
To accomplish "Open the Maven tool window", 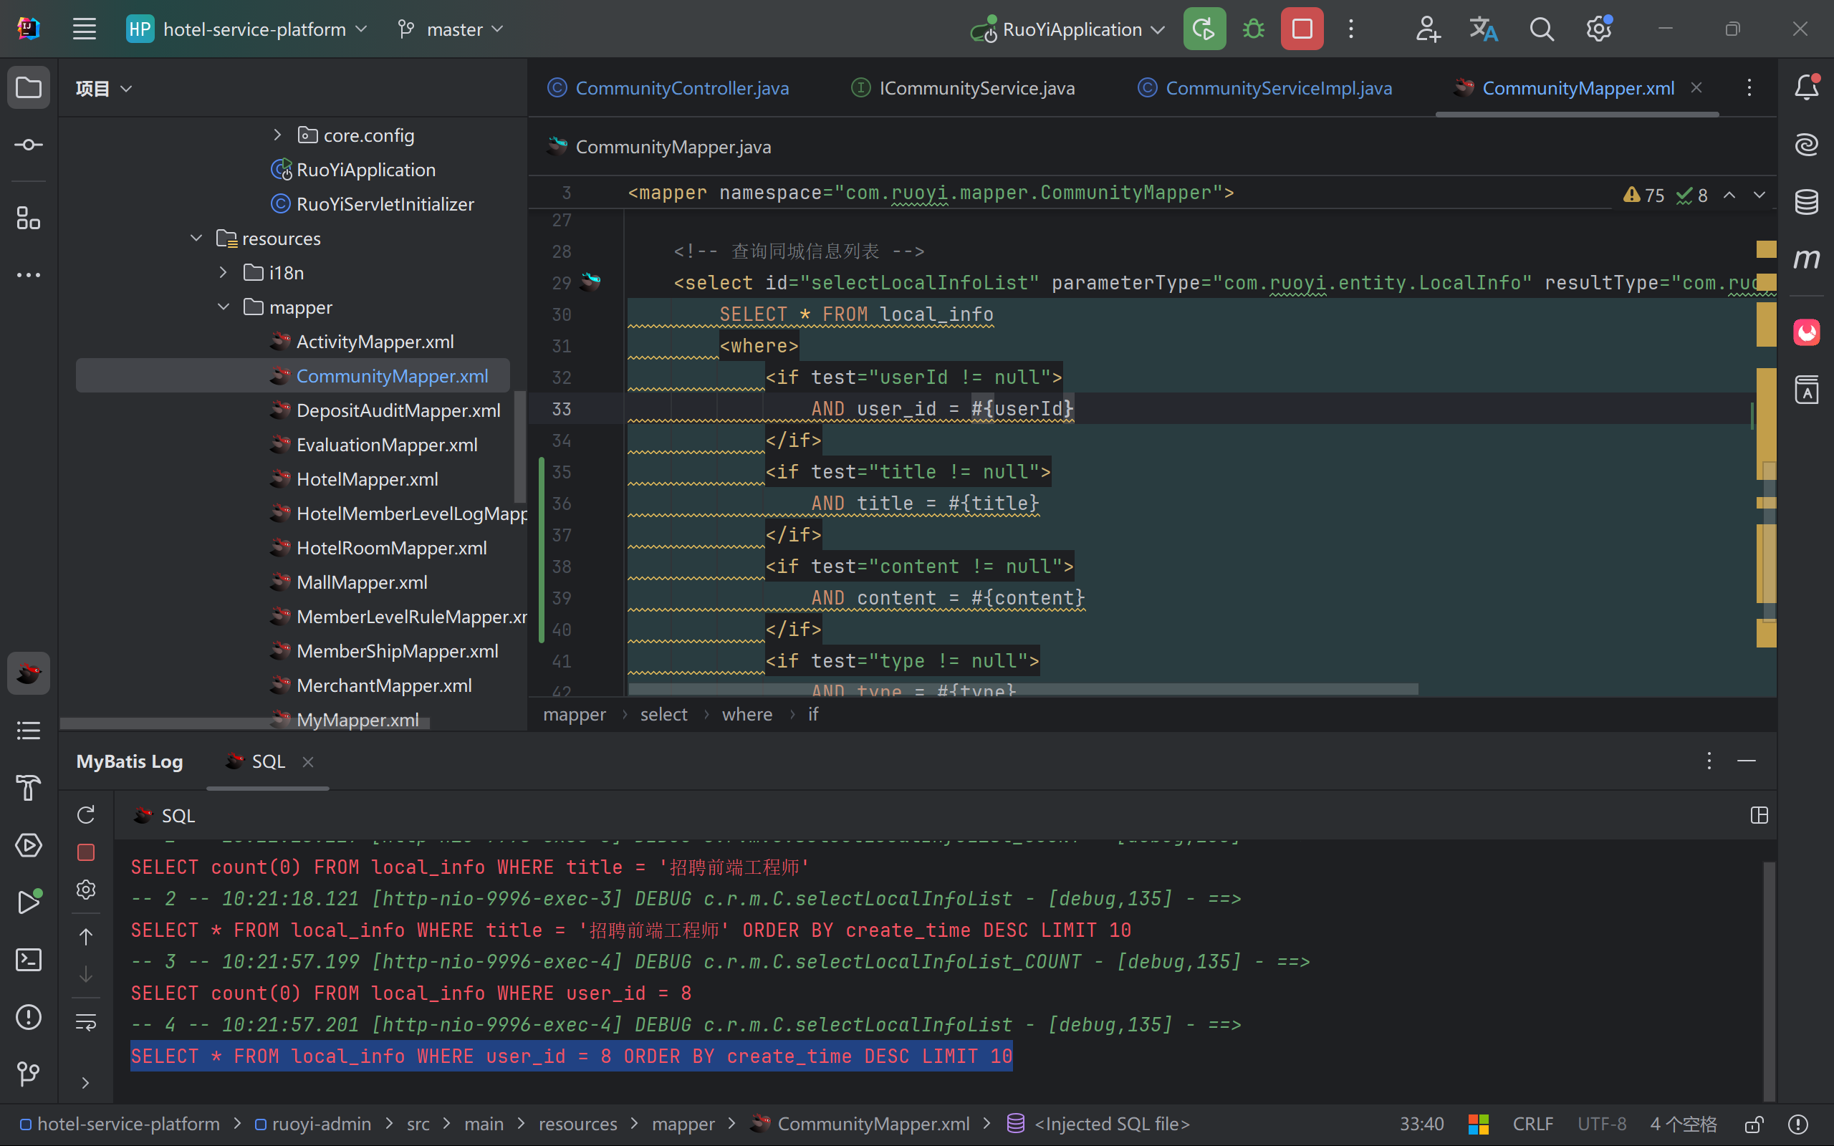I will click(1806, 259).
